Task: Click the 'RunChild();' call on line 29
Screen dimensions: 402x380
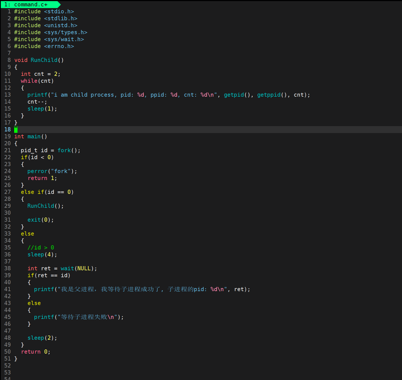Action: click(45, 206)
